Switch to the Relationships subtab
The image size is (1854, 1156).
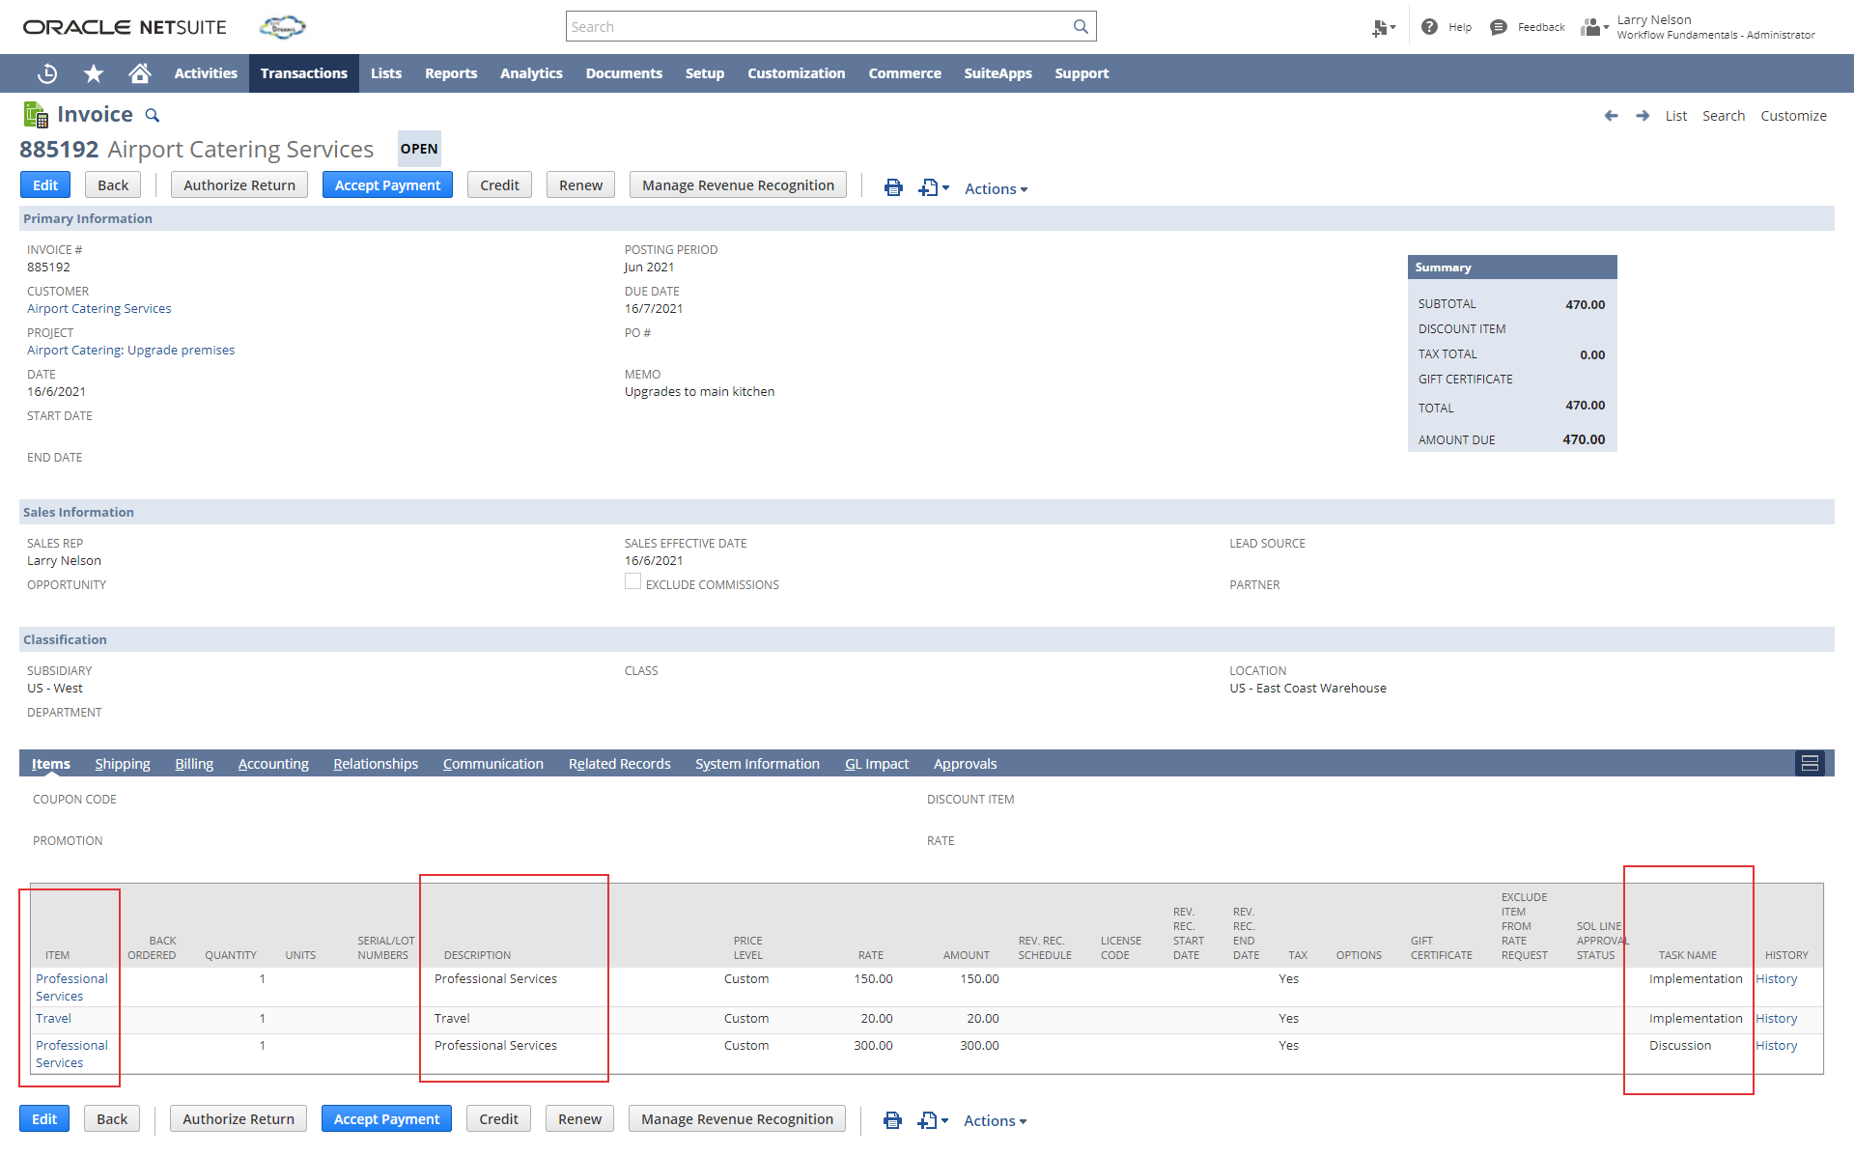tap(376, 764)
